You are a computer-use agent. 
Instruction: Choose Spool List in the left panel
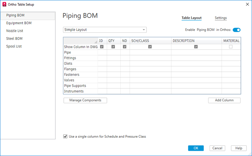(x=14, y=46)
